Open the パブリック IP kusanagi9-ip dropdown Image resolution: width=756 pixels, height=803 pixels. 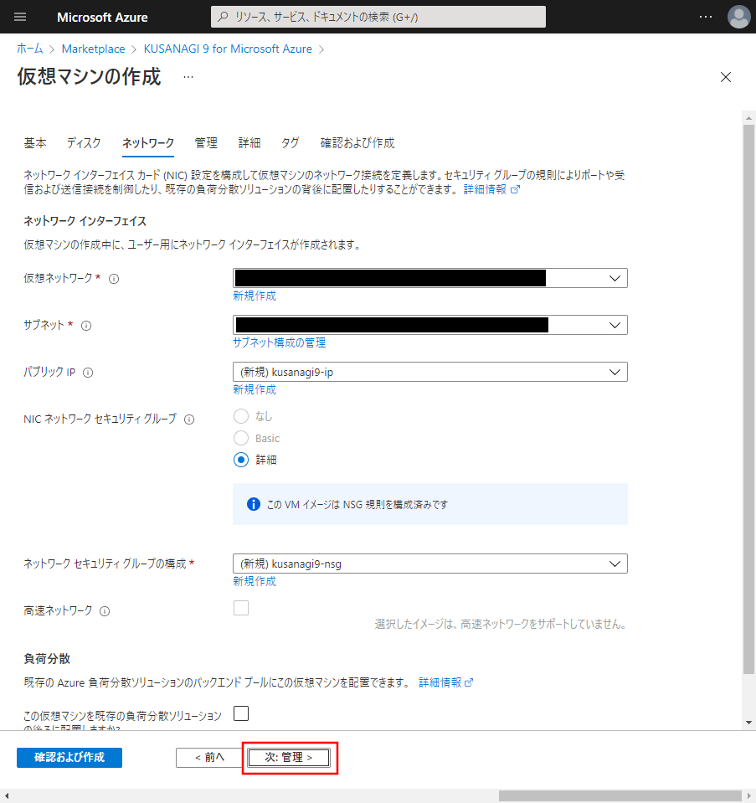click(430, 372)
